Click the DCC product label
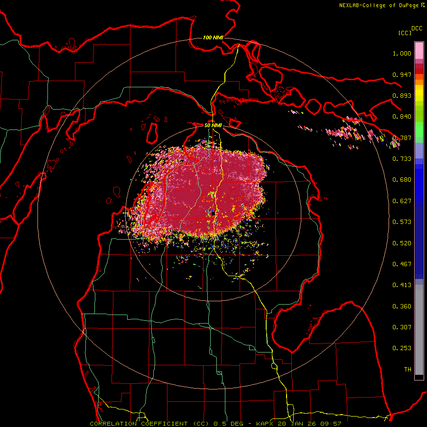Image resolution: width=427 pixels, height=427 pixels. (x=417, y=28)
